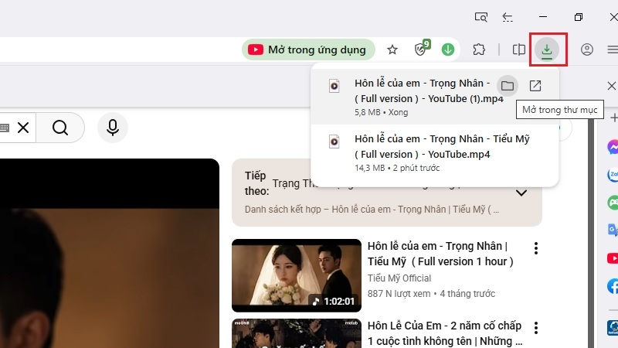Play the wedding thumbnail video 1:02:01
Screen dimensions: 618x348
click(297, 275)
